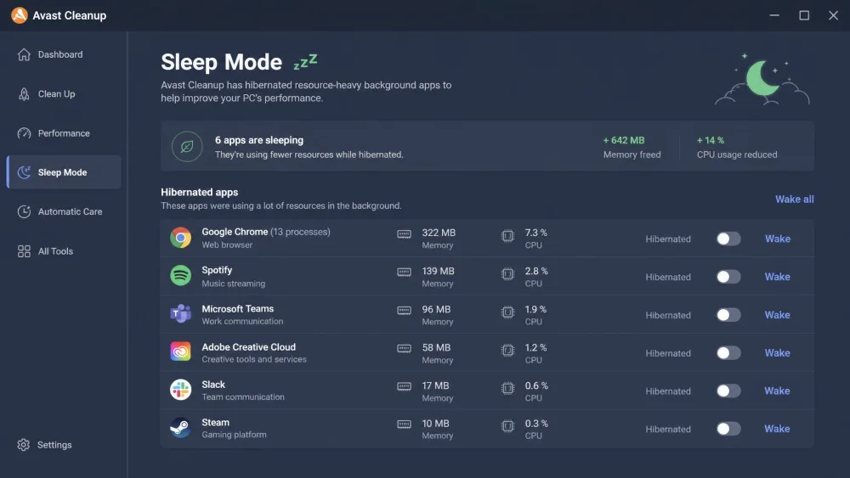Toggle the Google Chrome hibernation switch
The image size is (850, 478).
728,239
